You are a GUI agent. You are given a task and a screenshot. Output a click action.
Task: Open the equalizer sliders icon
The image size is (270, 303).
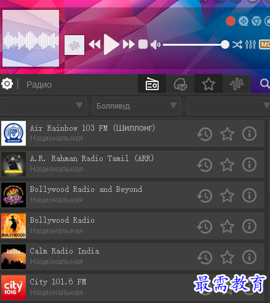click(250, 44)
